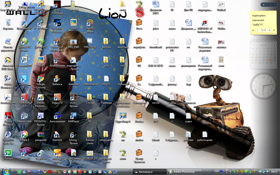Add a new sticky note
Screen dimensions: 280x175
click(x=274, y=30)
